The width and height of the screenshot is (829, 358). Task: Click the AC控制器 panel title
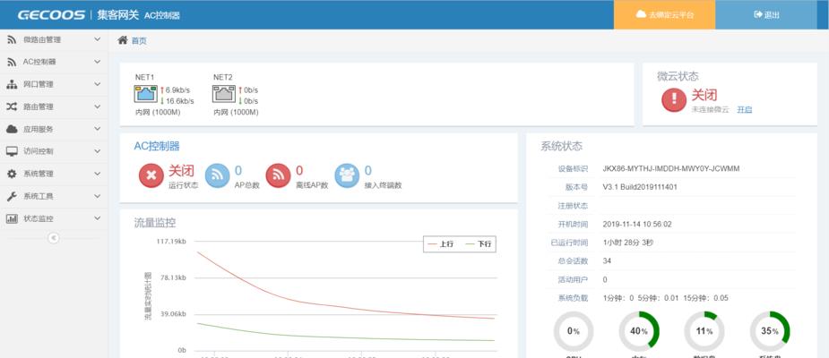tap(157, 146)
